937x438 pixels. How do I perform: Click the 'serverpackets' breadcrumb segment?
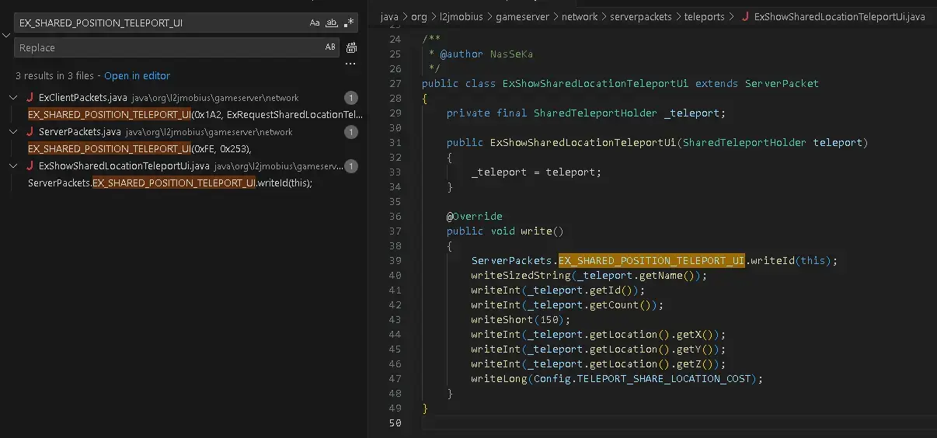(x=642, y=16)
